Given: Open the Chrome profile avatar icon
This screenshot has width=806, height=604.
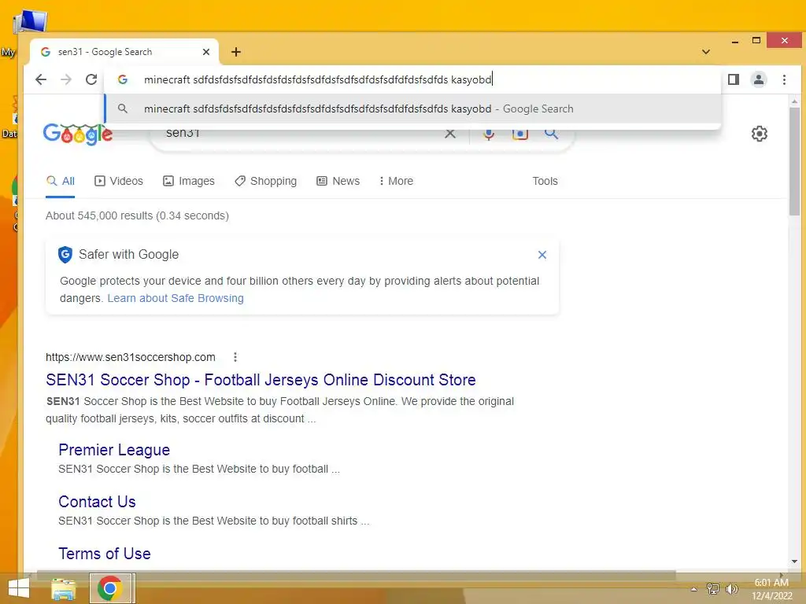Looking at the screenshot, I should [x=759, y=79].
